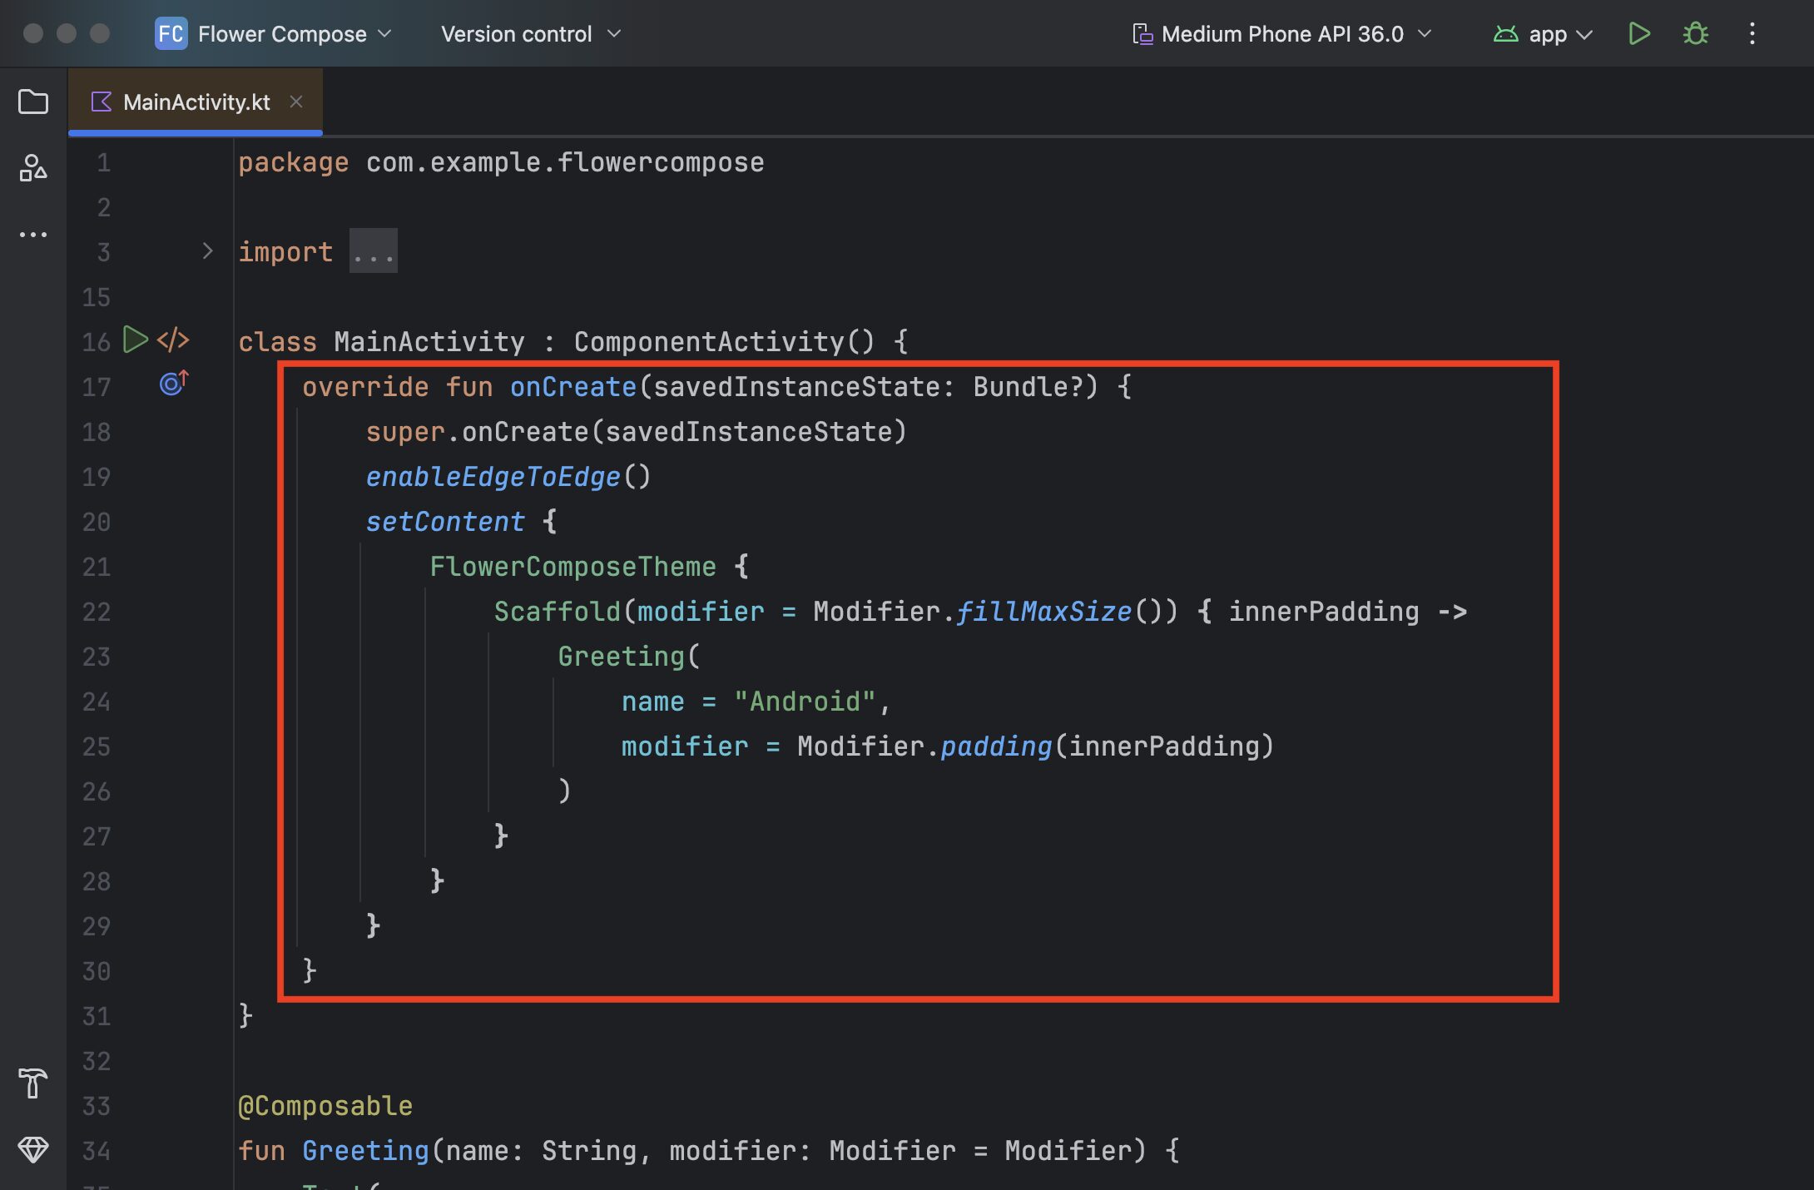This screenshot has width=1814, height=1190.
Task: Open the Flower Compose project dropdown
Action: tap(295, 34)
